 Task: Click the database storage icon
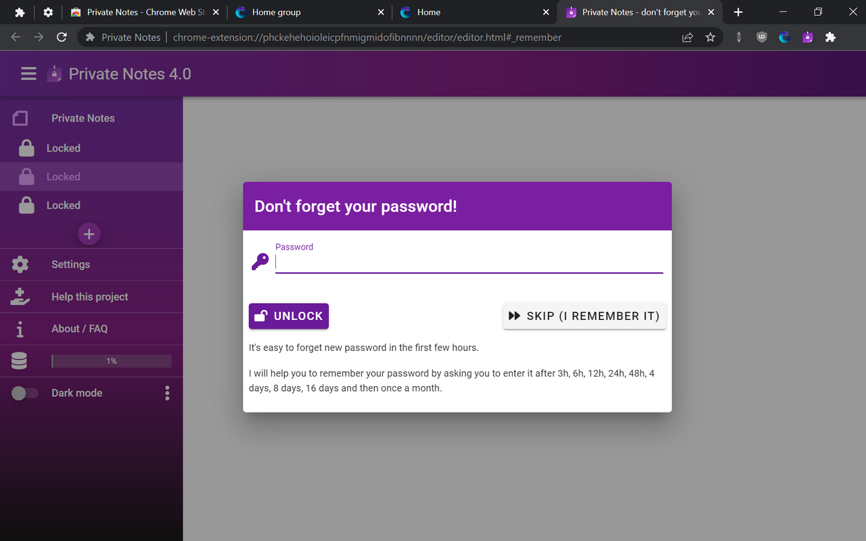[20, 361]
